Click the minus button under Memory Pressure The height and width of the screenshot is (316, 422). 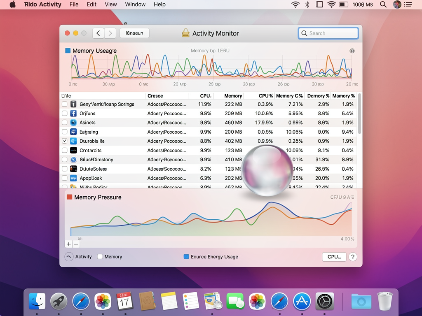76,244
